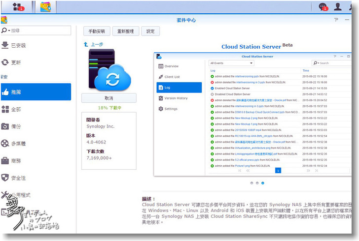
Task: Open the notifications chat bubble icon
Action: point(323,7)
